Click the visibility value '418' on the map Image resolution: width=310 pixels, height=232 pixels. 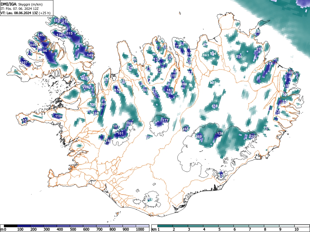click(215, 106)
